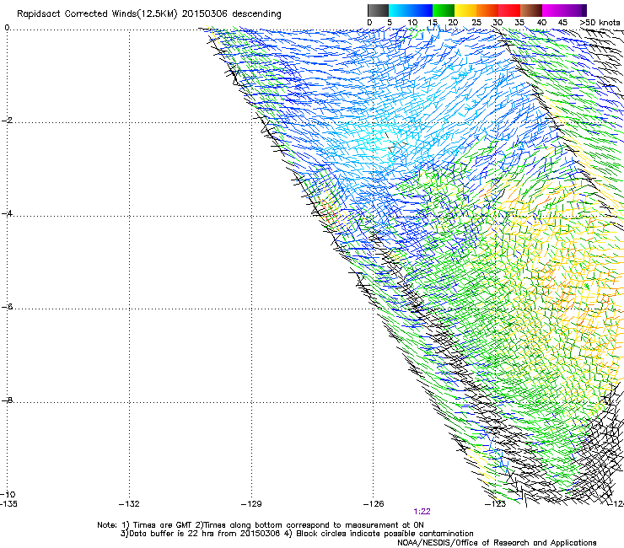Click the longitude label '-126'
Image resolution: width=624 pixels, height=548 pixels.
(x=374, y=504)
